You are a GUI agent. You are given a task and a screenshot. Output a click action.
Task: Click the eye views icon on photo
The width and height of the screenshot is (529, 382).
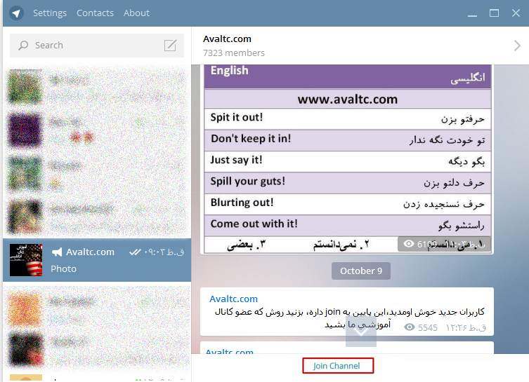click(409, 244)
